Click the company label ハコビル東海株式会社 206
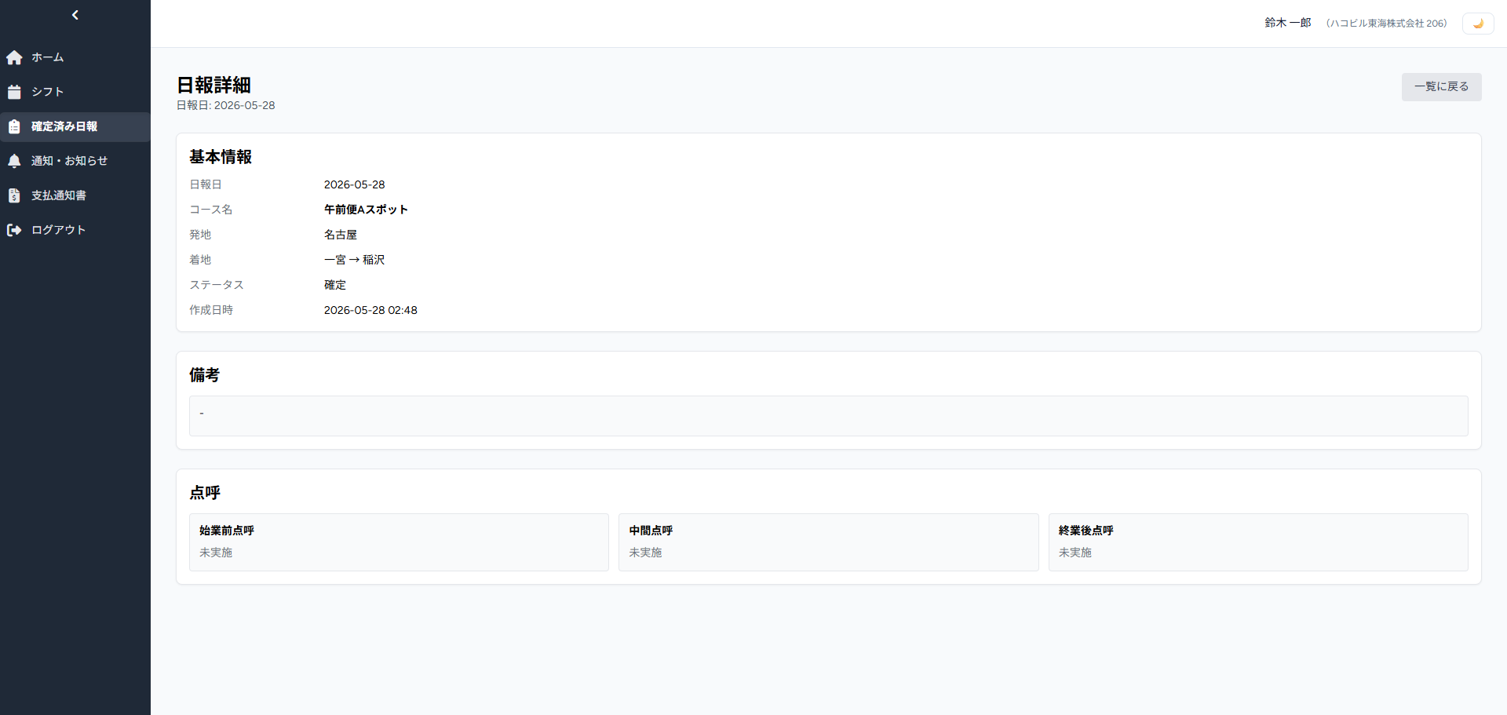The width and height of the screenshot is (1507, 715). pos(1386,24)
